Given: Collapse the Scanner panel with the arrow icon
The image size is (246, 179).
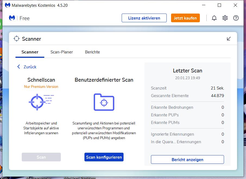Looking at the screenshot, I should [x=229, y=39].
